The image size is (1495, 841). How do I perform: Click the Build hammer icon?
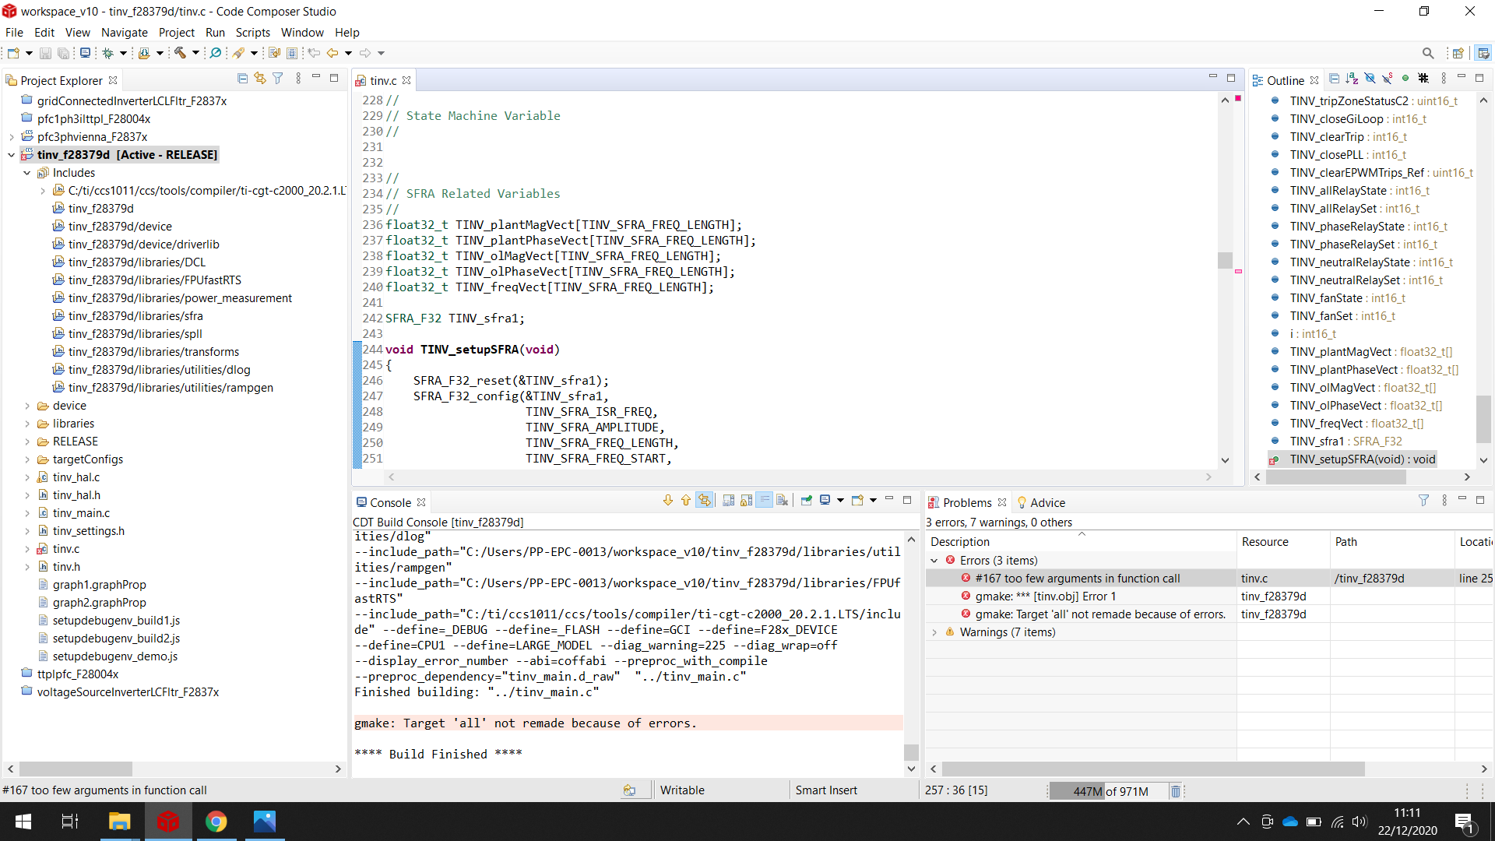180,53
